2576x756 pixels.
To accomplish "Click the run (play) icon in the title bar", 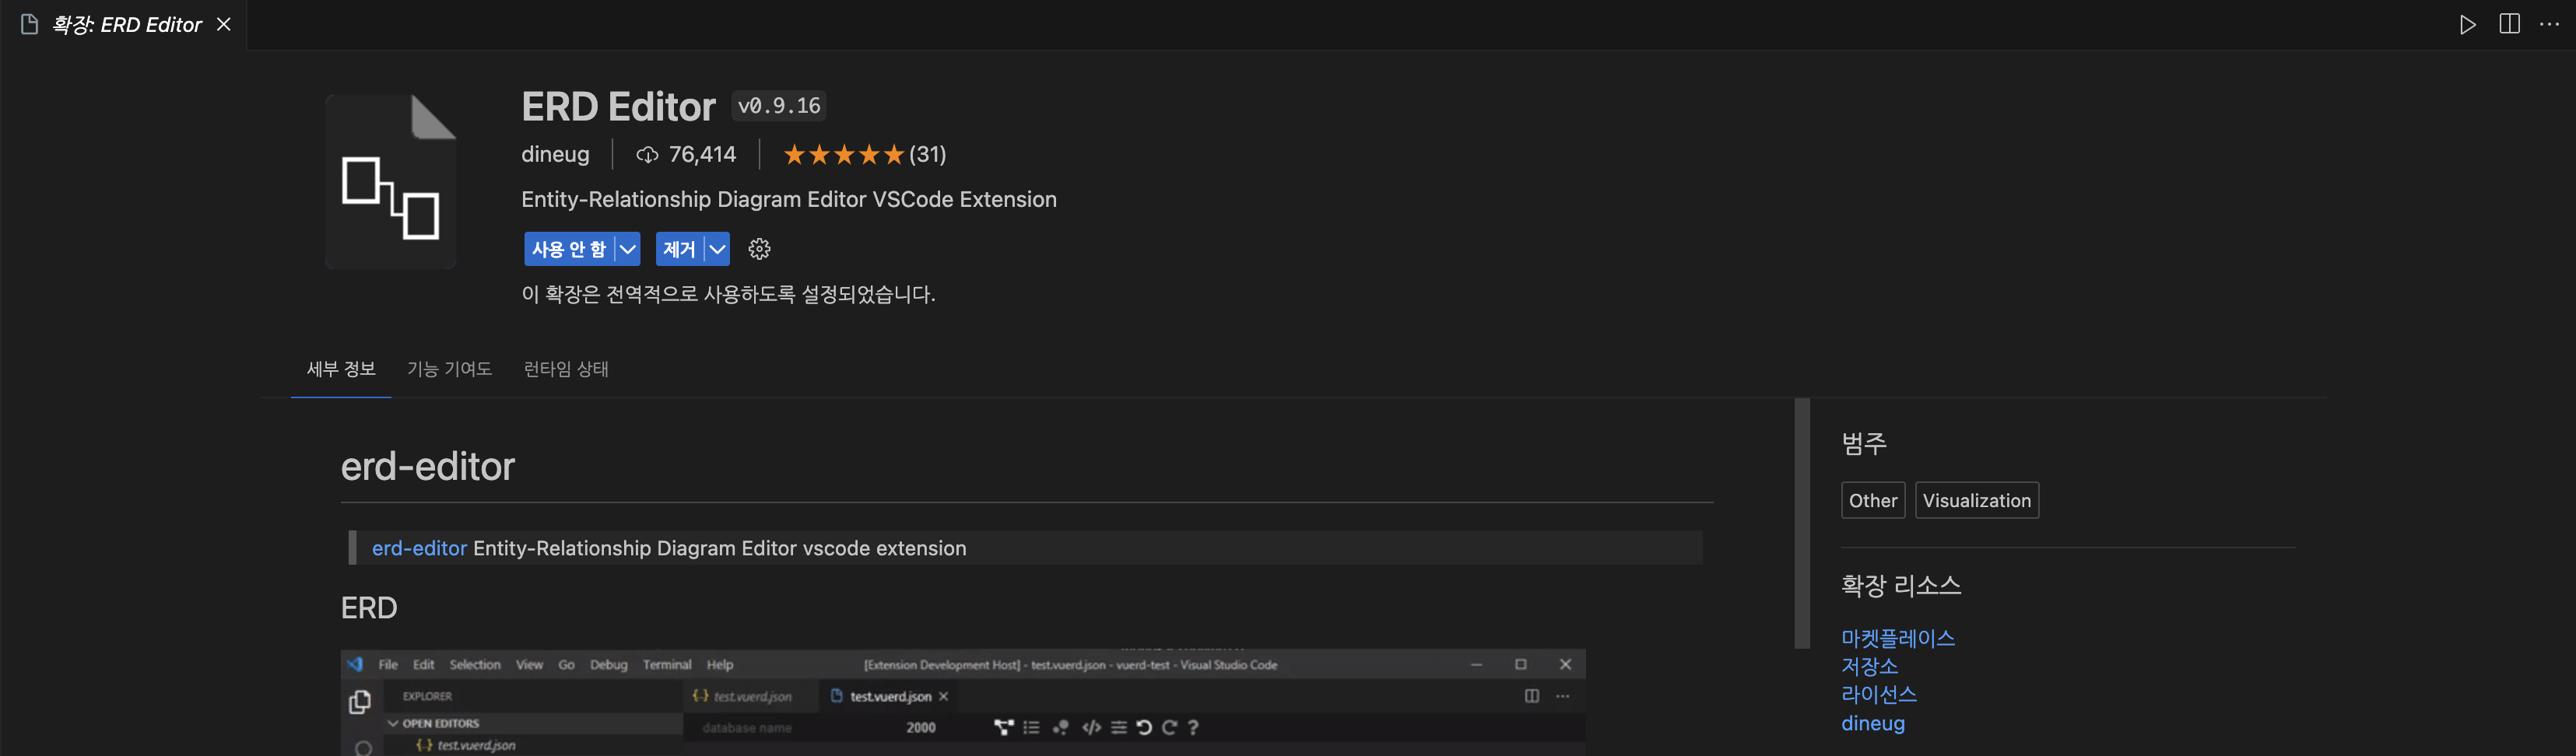I will 2467,24.
